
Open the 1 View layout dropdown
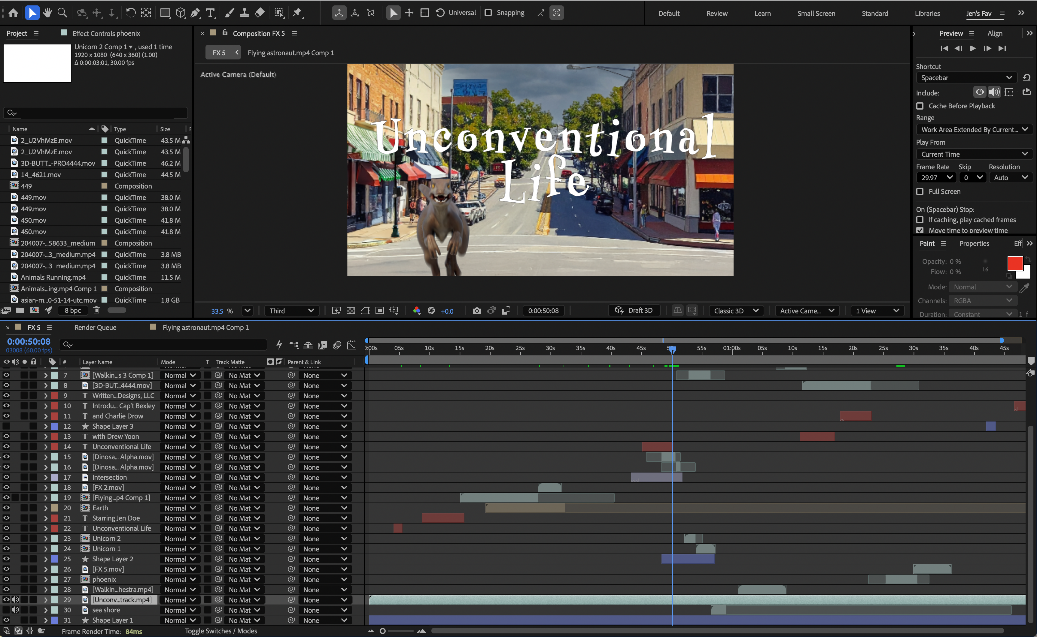click(877, 311)
